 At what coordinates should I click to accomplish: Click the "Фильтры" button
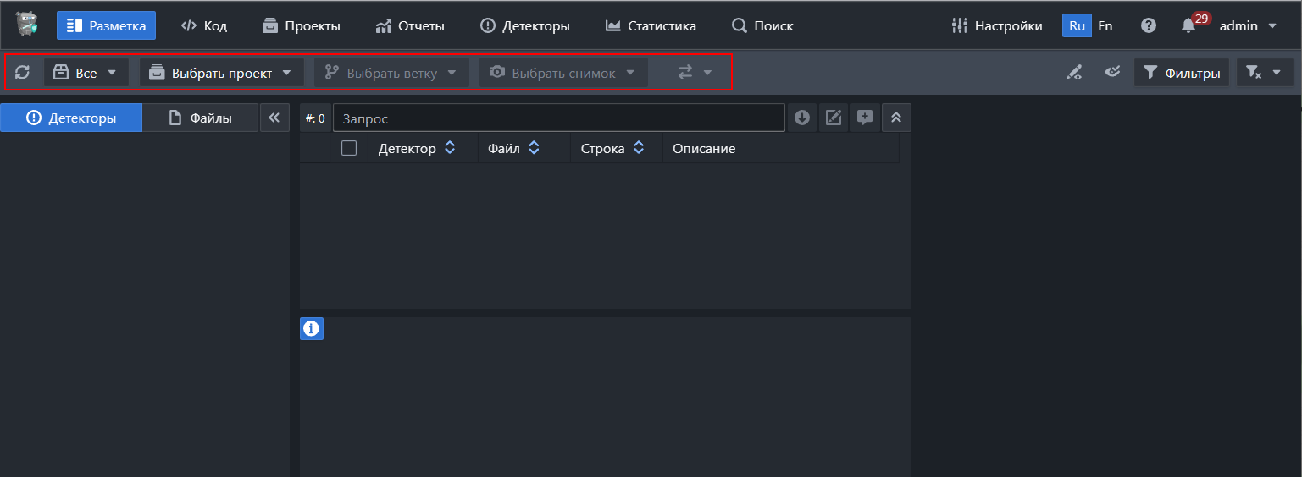(x=1182, y=74)
